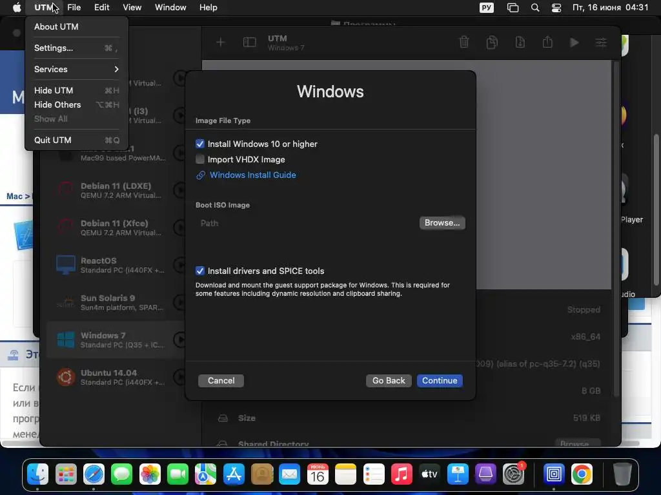The height and width of the screenshot is (495, 661).
Task: Open the Apple menu
Action: point(17,8)
